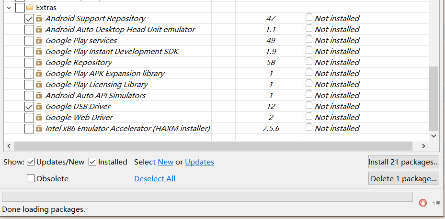Click the empty progress bar
This screenshot has height=219, width=445.
tap(207, 197)
